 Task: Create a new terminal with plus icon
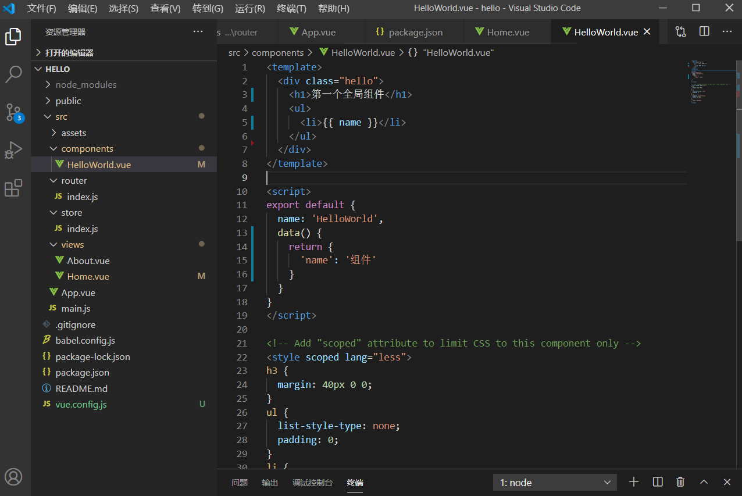click(634, 482)
